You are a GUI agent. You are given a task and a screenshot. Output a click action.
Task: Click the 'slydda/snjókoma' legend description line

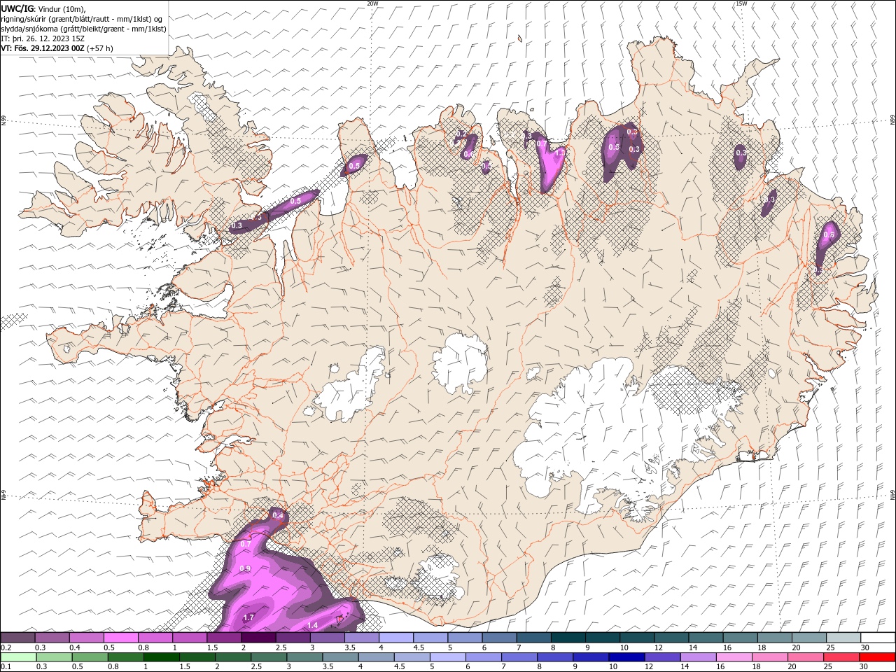[x=84, y=29]
